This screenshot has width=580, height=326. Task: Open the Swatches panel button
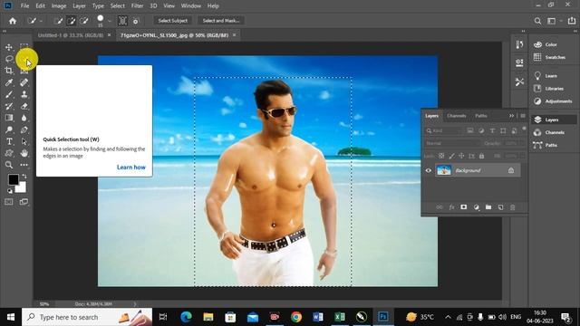click(x=550, y=57)
